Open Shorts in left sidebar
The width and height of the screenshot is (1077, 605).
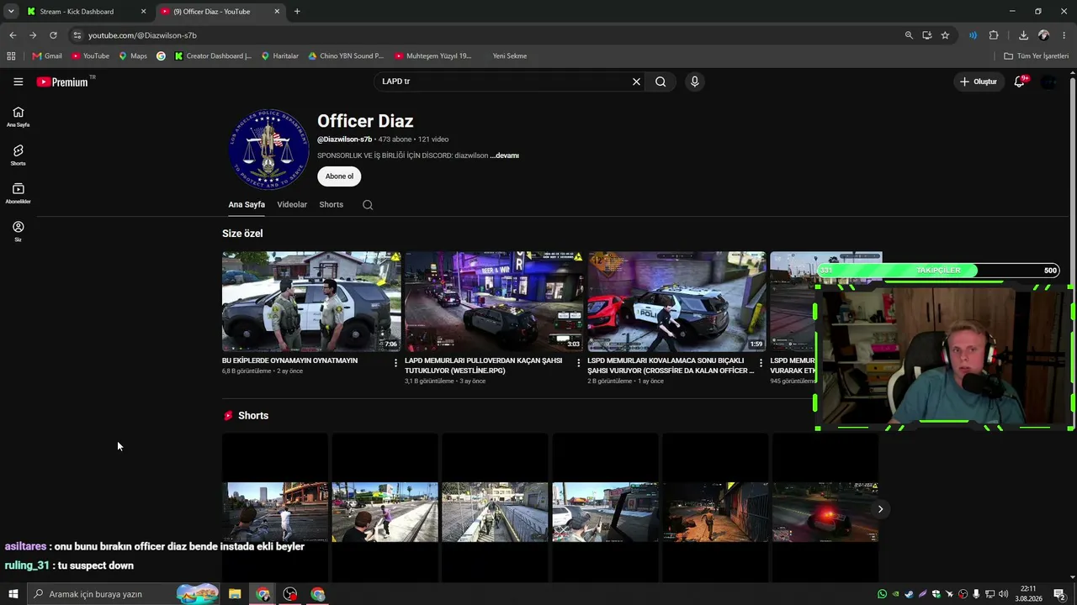[x=18, y=155]
